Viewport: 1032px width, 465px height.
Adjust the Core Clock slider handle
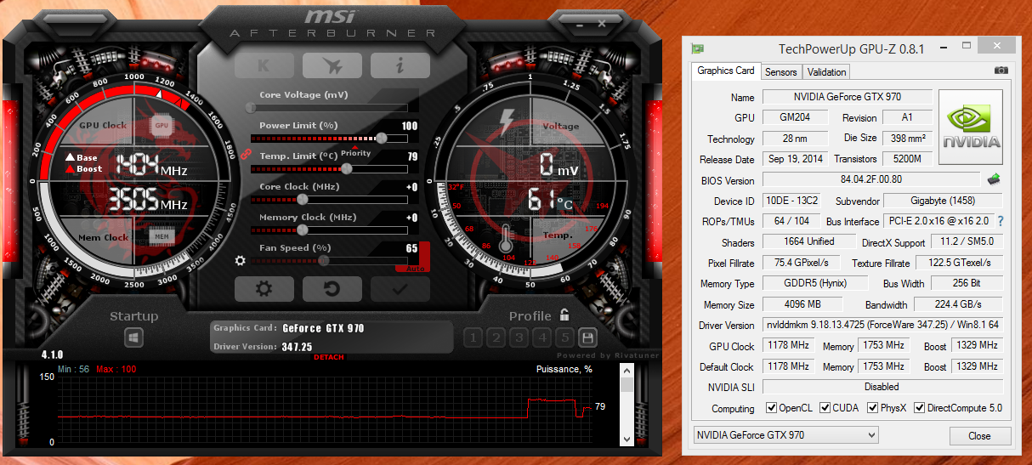coord(302,199)
